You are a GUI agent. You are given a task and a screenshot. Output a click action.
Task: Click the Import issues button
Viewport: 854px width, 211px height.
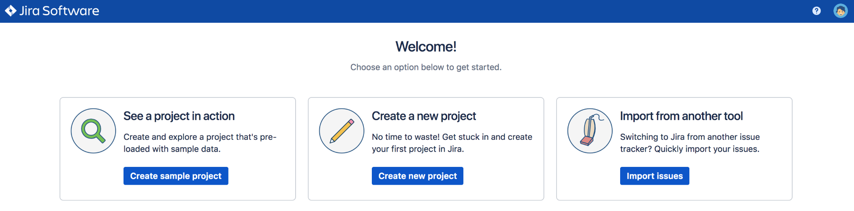pyautogui.click(x=655, y=176)
